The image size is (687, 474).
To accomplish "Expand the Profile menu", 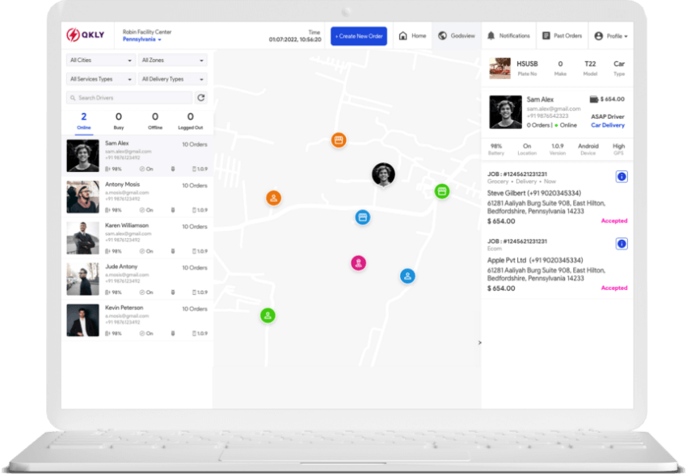I will point(611,36).
